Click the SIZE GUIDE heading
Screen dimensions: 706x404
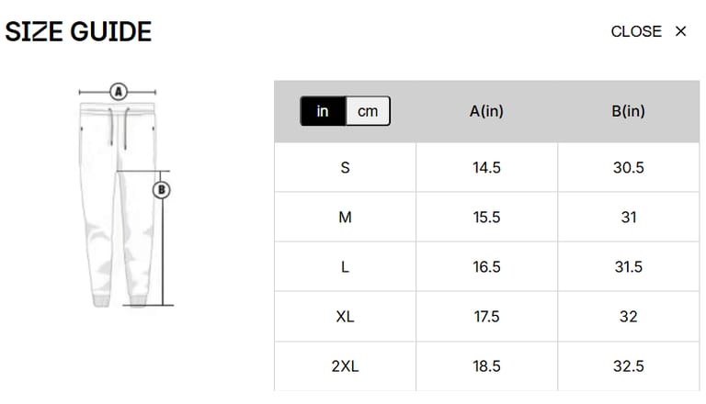78,31
